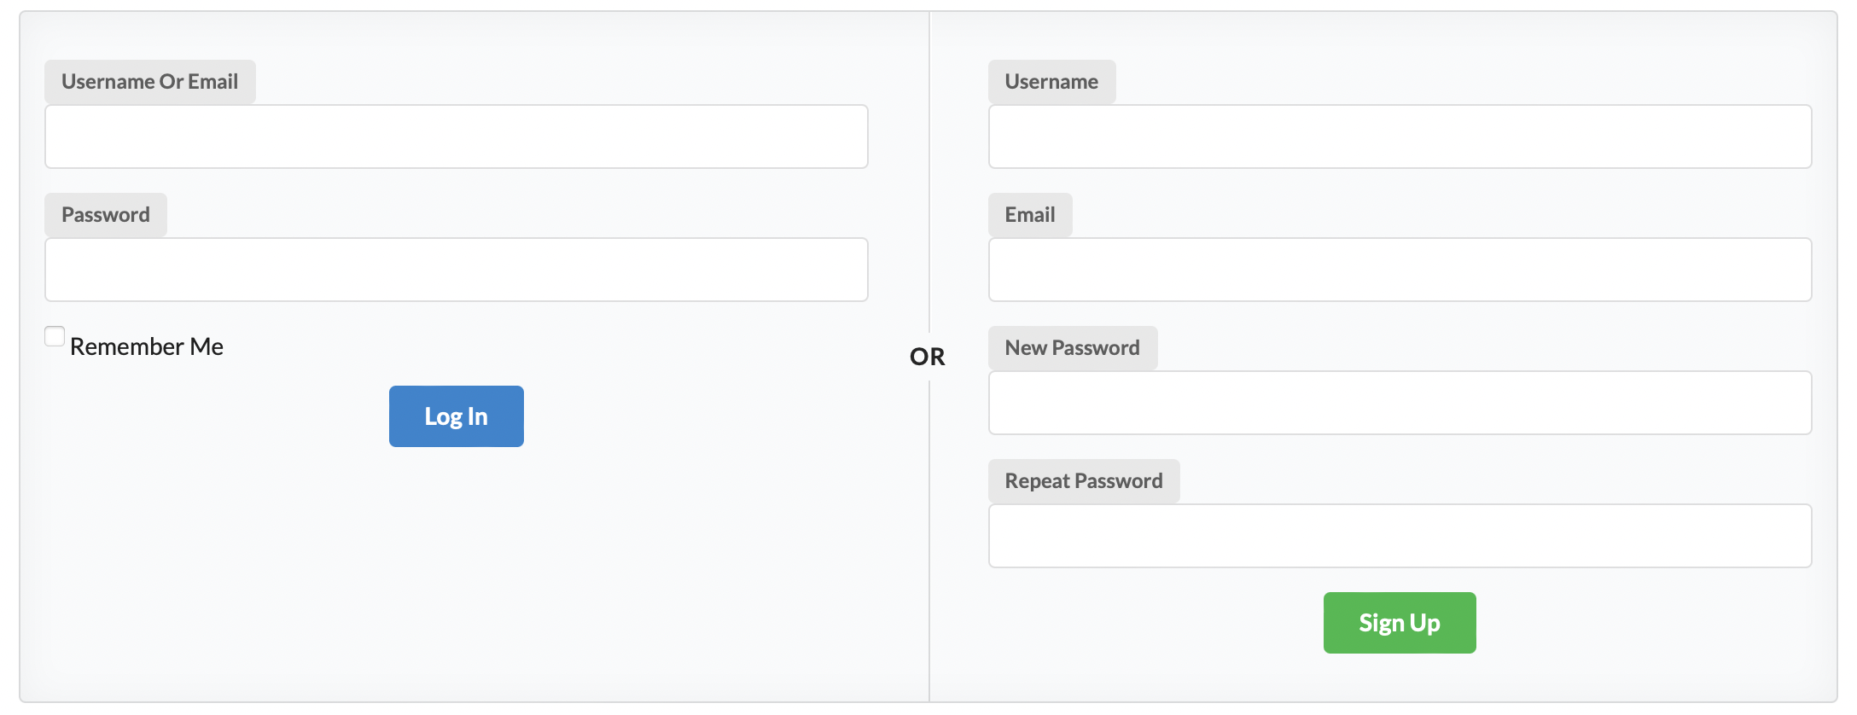Click the Log In button
The width and height of the screenshot is (1857, 715).
456,416
